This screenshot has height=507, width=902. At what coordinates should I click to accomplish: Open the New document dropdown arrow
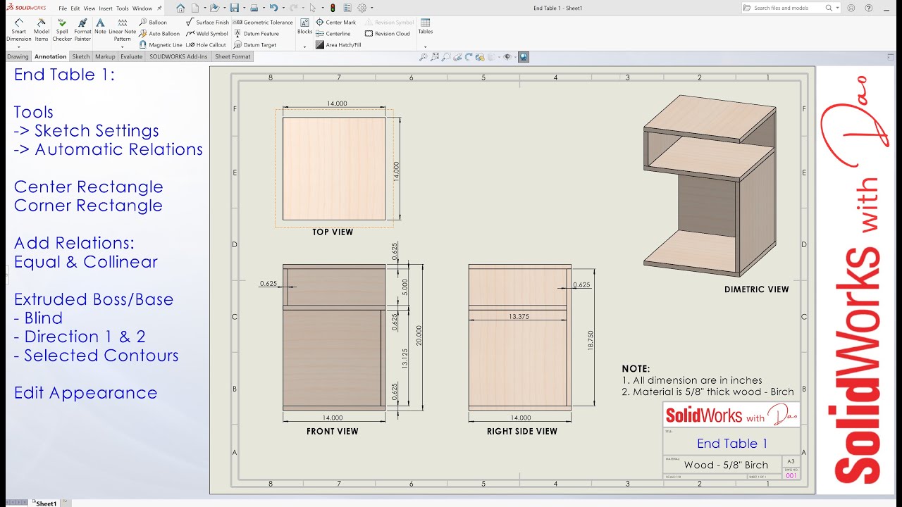click(x=205, y=8)
